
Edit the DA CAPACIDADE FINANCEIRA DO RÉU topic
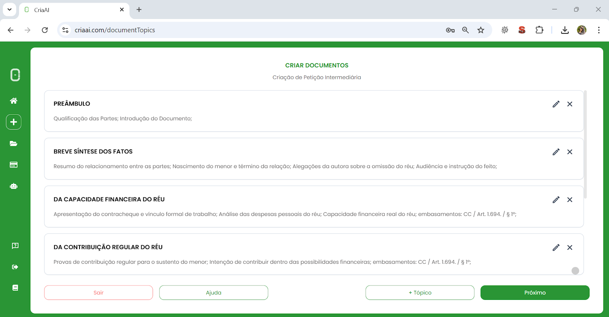(556, 200)
